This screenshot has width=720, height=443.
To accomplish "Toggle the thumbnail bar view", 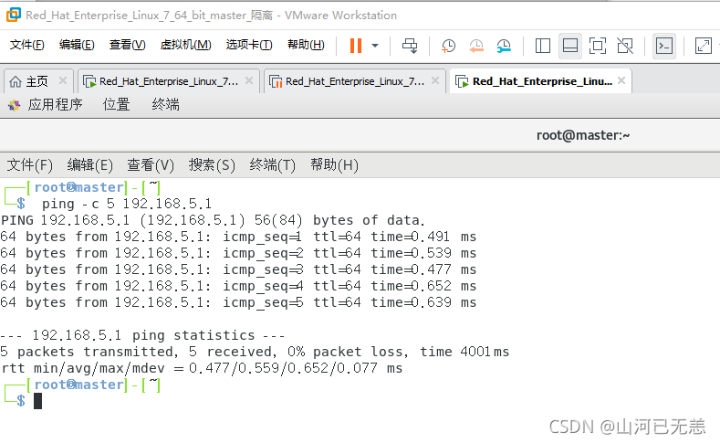I will [569, 46].
